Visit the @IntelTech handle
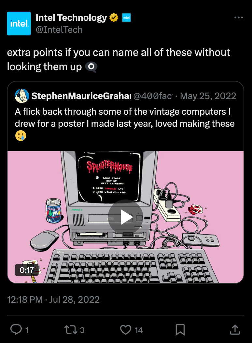 point(59,30)
